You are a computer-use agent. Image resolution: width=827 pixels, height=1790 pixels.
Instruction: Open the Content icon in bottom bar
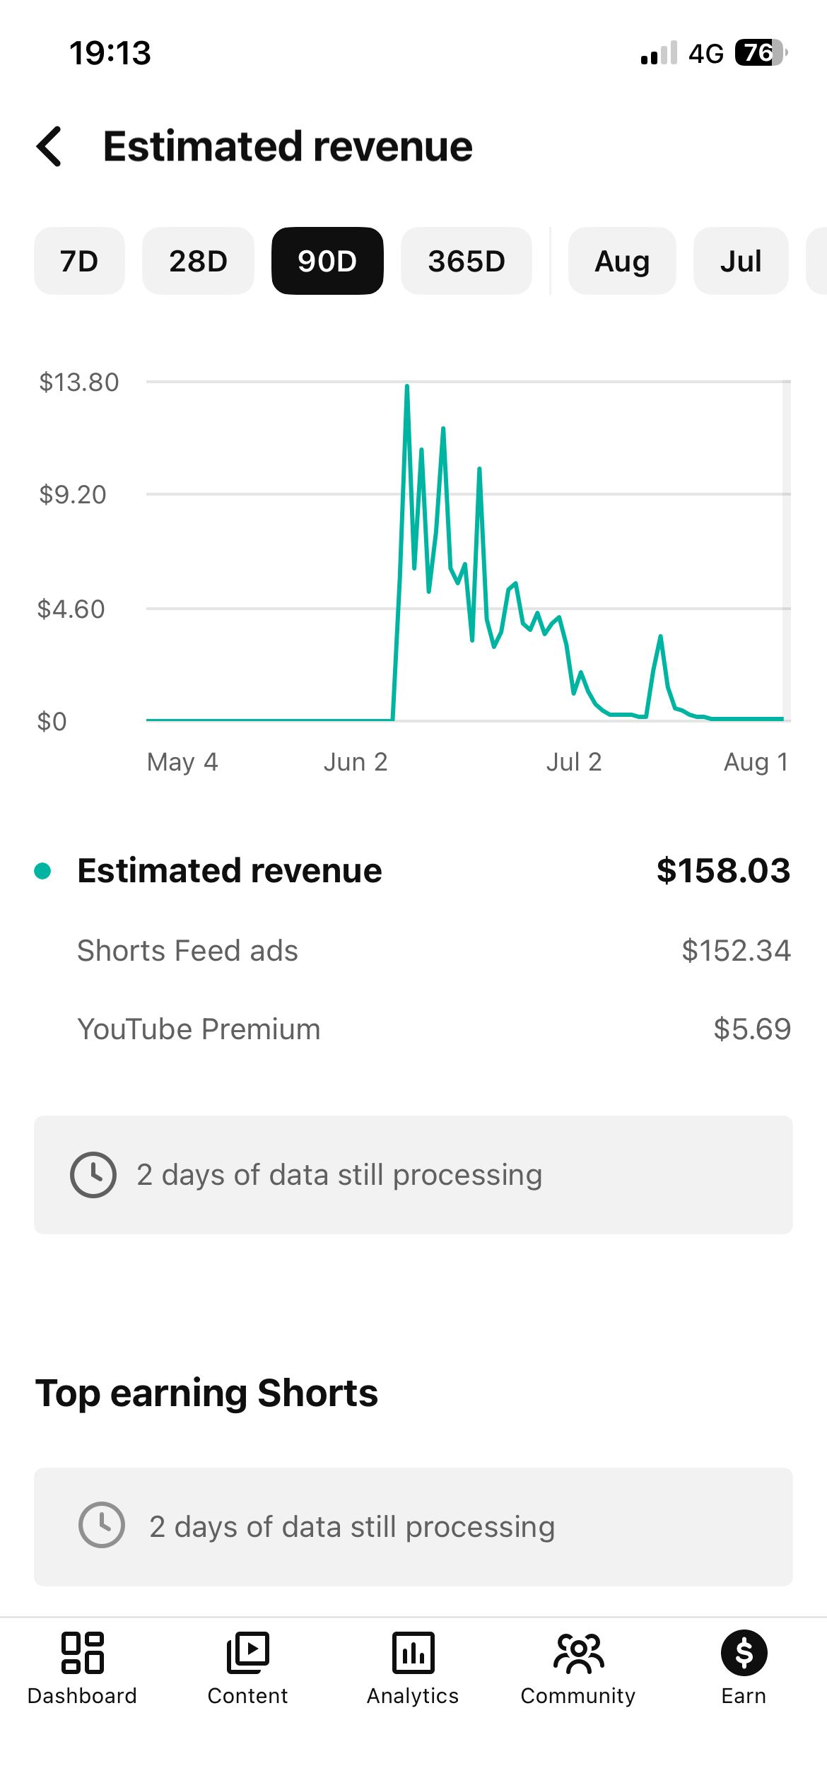tap(248, 1653)
